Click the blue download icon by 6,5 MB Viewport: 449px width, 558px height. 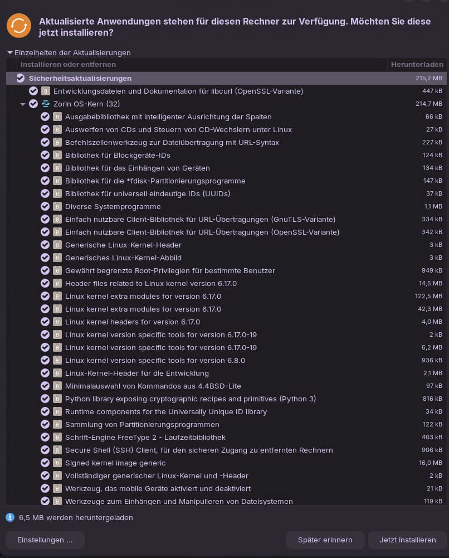pos(10,517)
